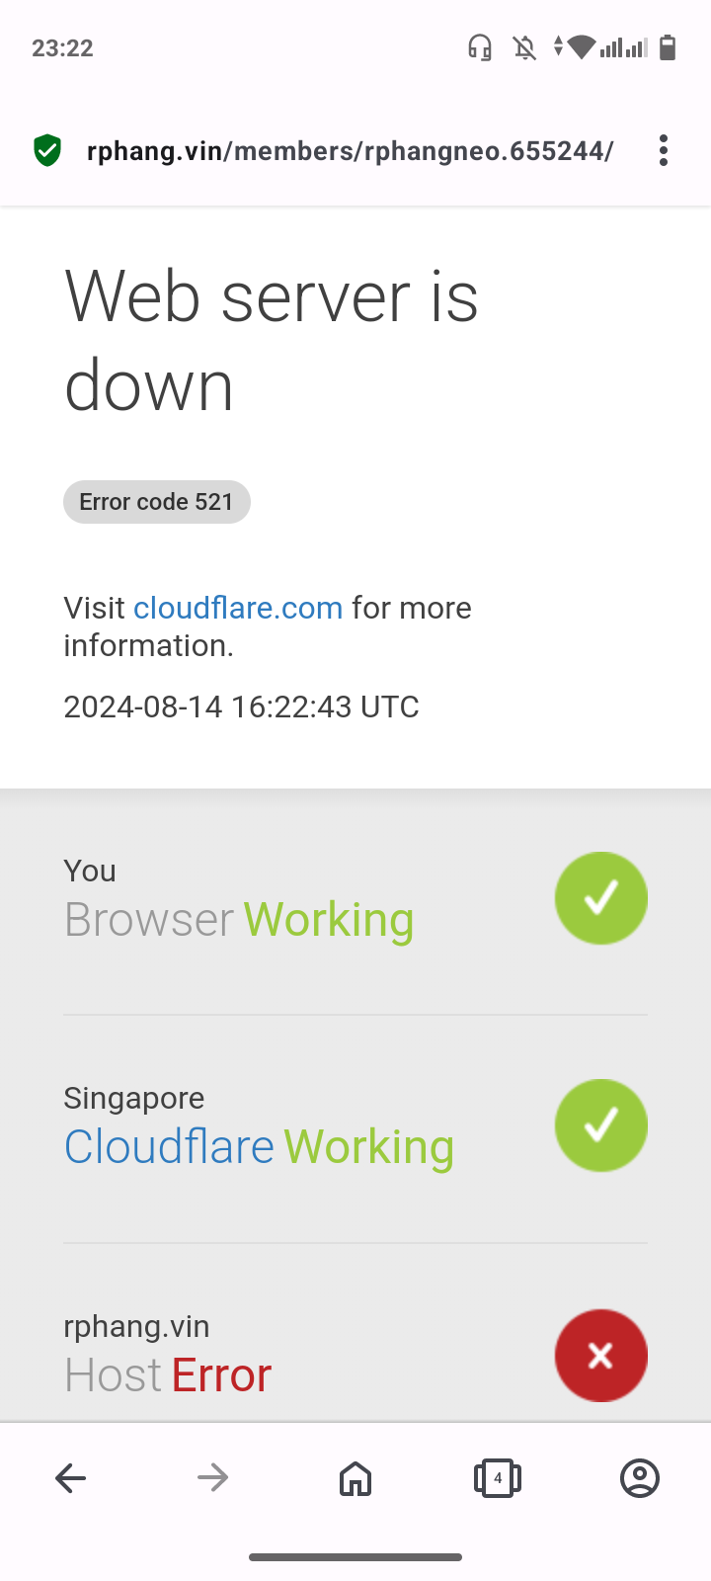Follow the cloudflare.com link
This screenshot has height=1581, width=711.
click(x=238, y=608)
